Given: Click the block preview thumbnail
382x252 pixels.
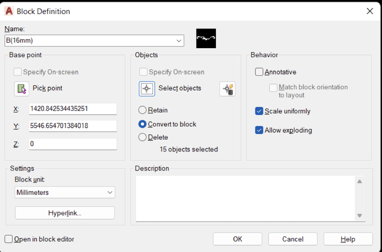Looking at the screenshot, I should click(206, 39).
